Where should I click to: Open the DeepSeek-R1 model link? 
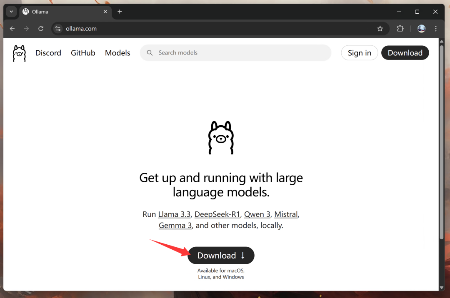tap(217, 214)
